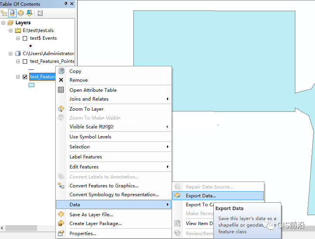Screen dimensions: 315x239
Task: Click the Save As Layer File icon
Action: (x=61, y=214)
